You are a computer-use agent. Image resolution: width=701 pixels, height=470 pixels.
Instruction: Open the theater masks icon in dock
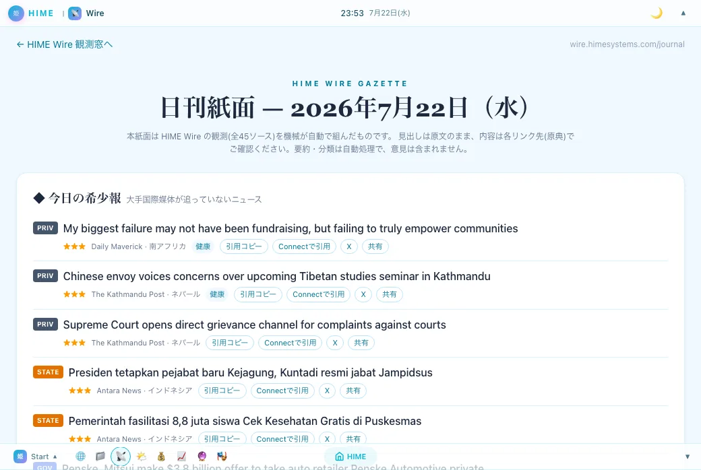point(222,456)
